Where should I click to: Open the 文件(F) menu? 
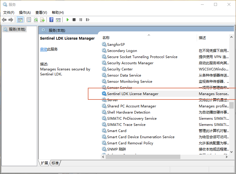click(x=9, y=13)
